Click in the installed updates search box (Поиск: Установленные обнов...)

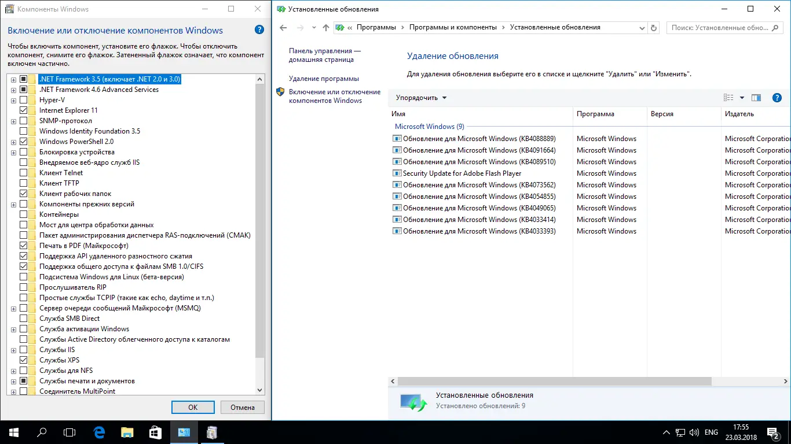point(726,27)
